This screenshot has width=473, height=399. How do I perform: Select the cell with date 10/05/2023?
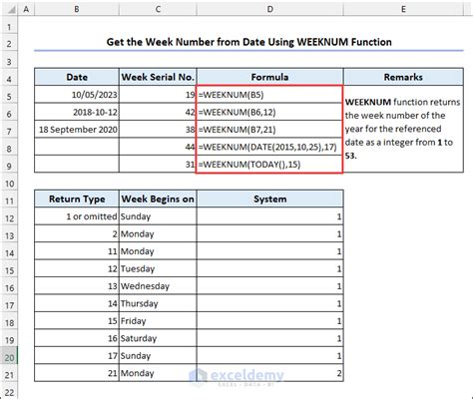[x=77, y=95]
